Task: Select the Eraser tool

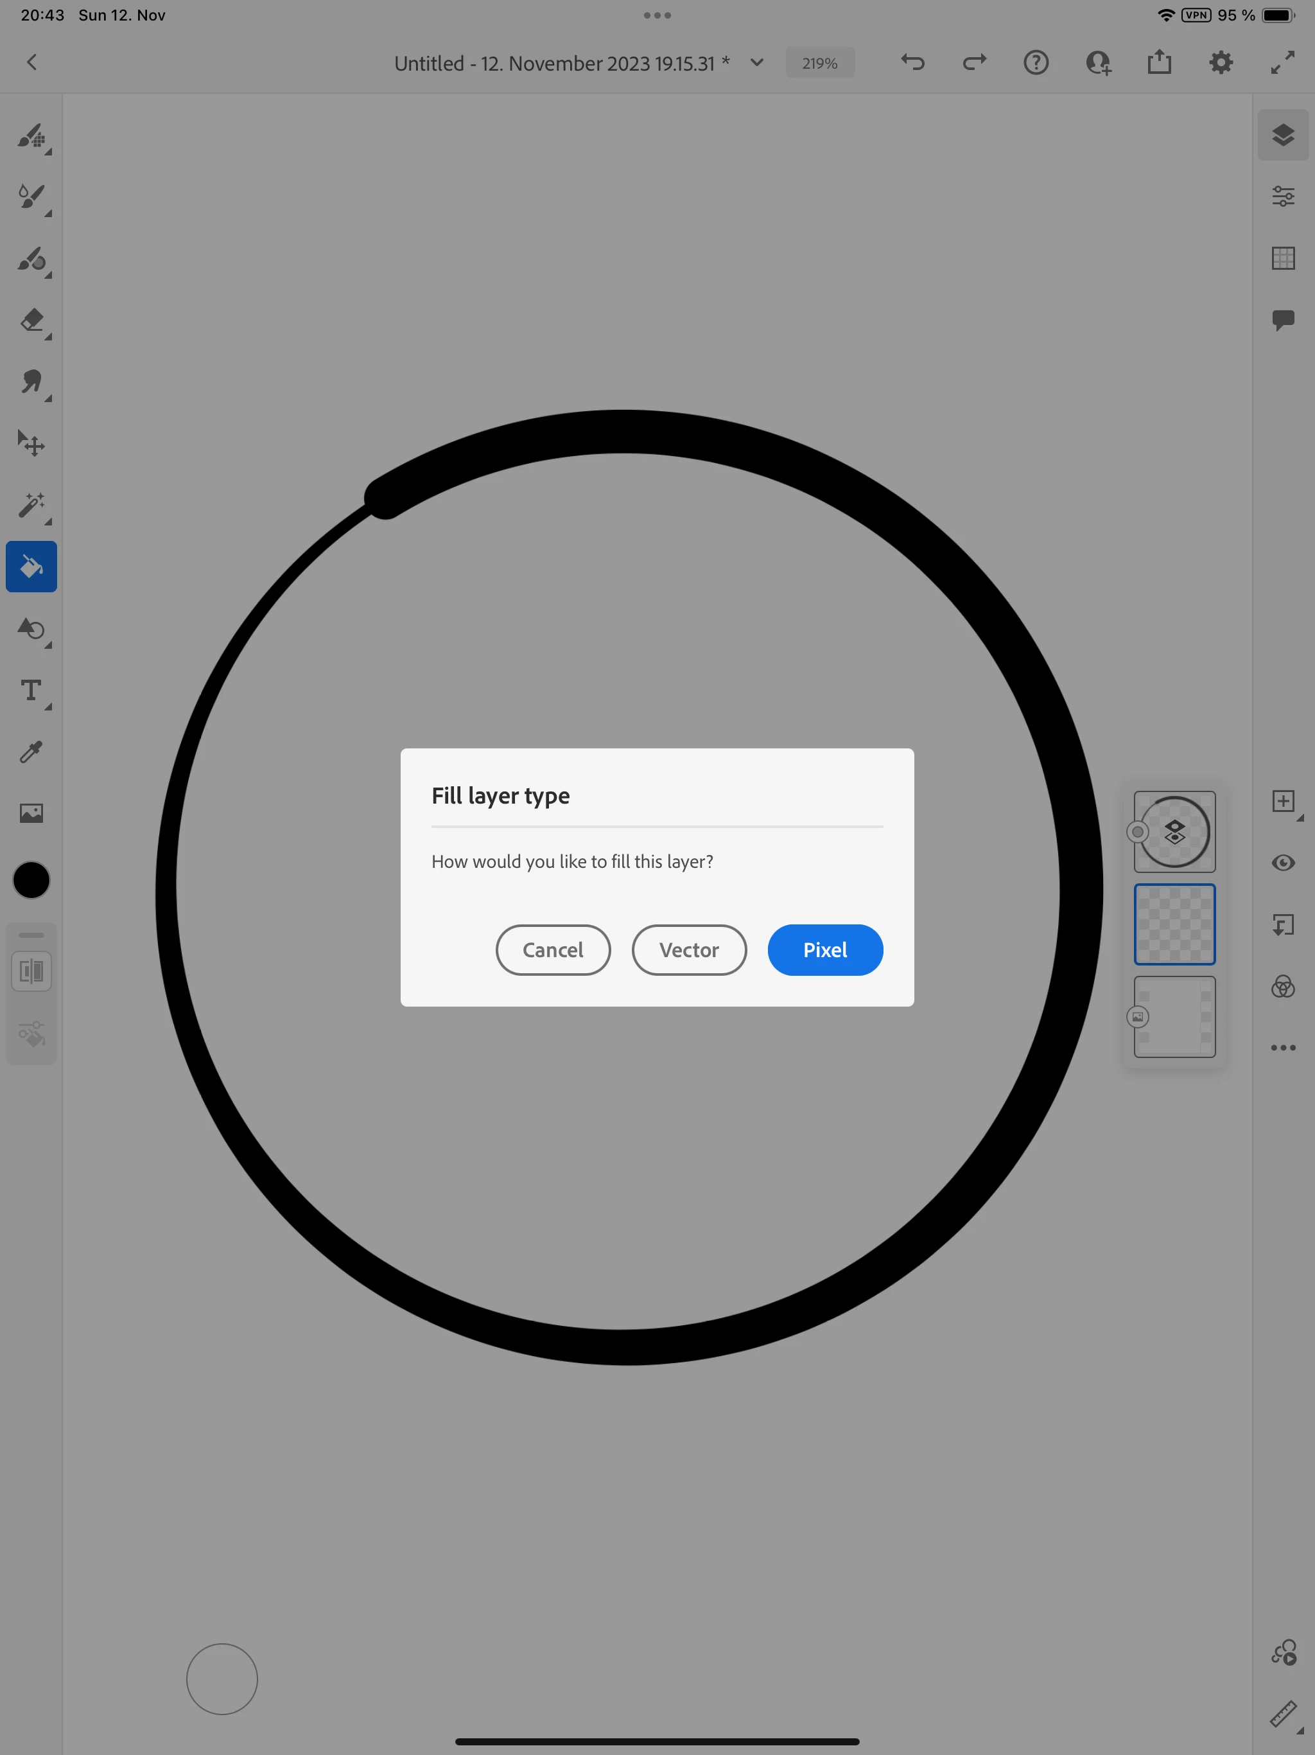Action: [31, 321]
